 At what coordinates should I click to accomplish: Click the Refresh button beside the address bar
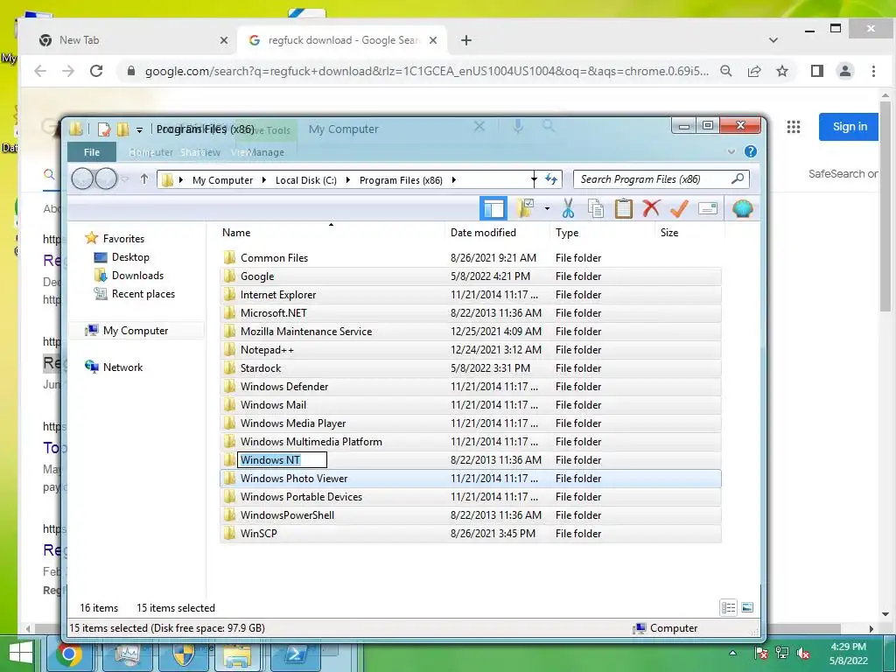551,179
